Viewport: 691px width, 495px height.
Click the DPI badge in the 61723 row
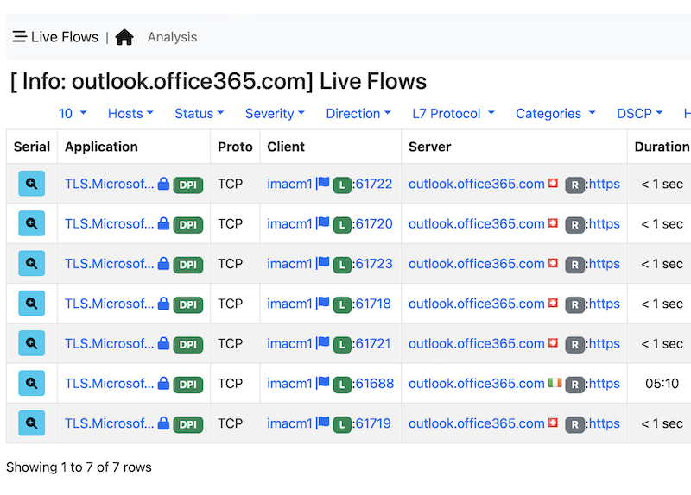[x=188, y=265]
